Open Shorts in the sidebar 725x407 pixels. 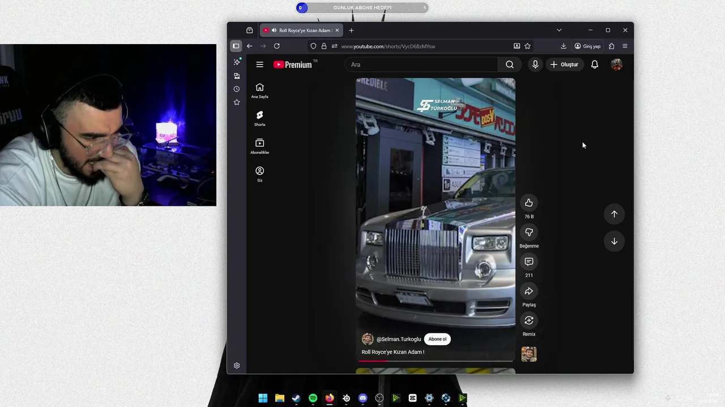259,118
